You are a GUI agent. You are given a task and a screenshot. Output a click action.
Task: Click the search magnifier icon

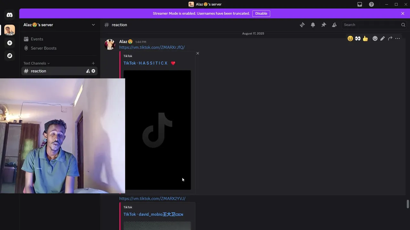click(x=403, y=25)
